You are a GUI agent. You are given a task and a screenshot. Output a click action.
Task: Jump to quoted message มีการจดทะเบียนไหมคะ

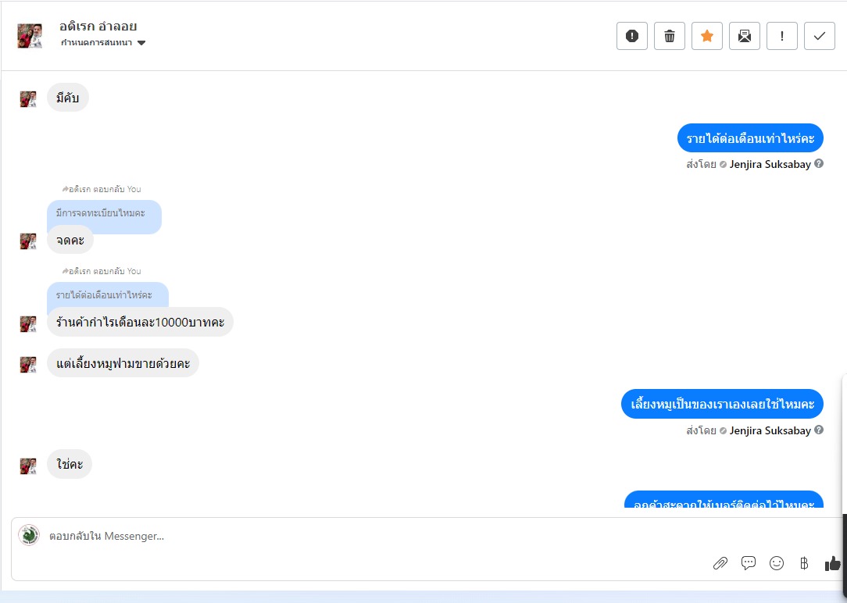point(104,212)
